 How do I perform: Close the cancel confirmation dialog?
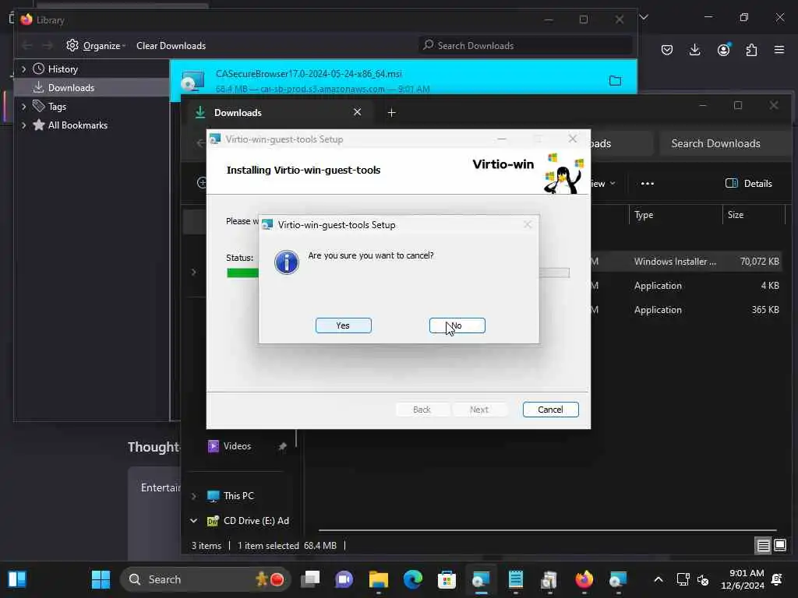[x=528, y=225]
